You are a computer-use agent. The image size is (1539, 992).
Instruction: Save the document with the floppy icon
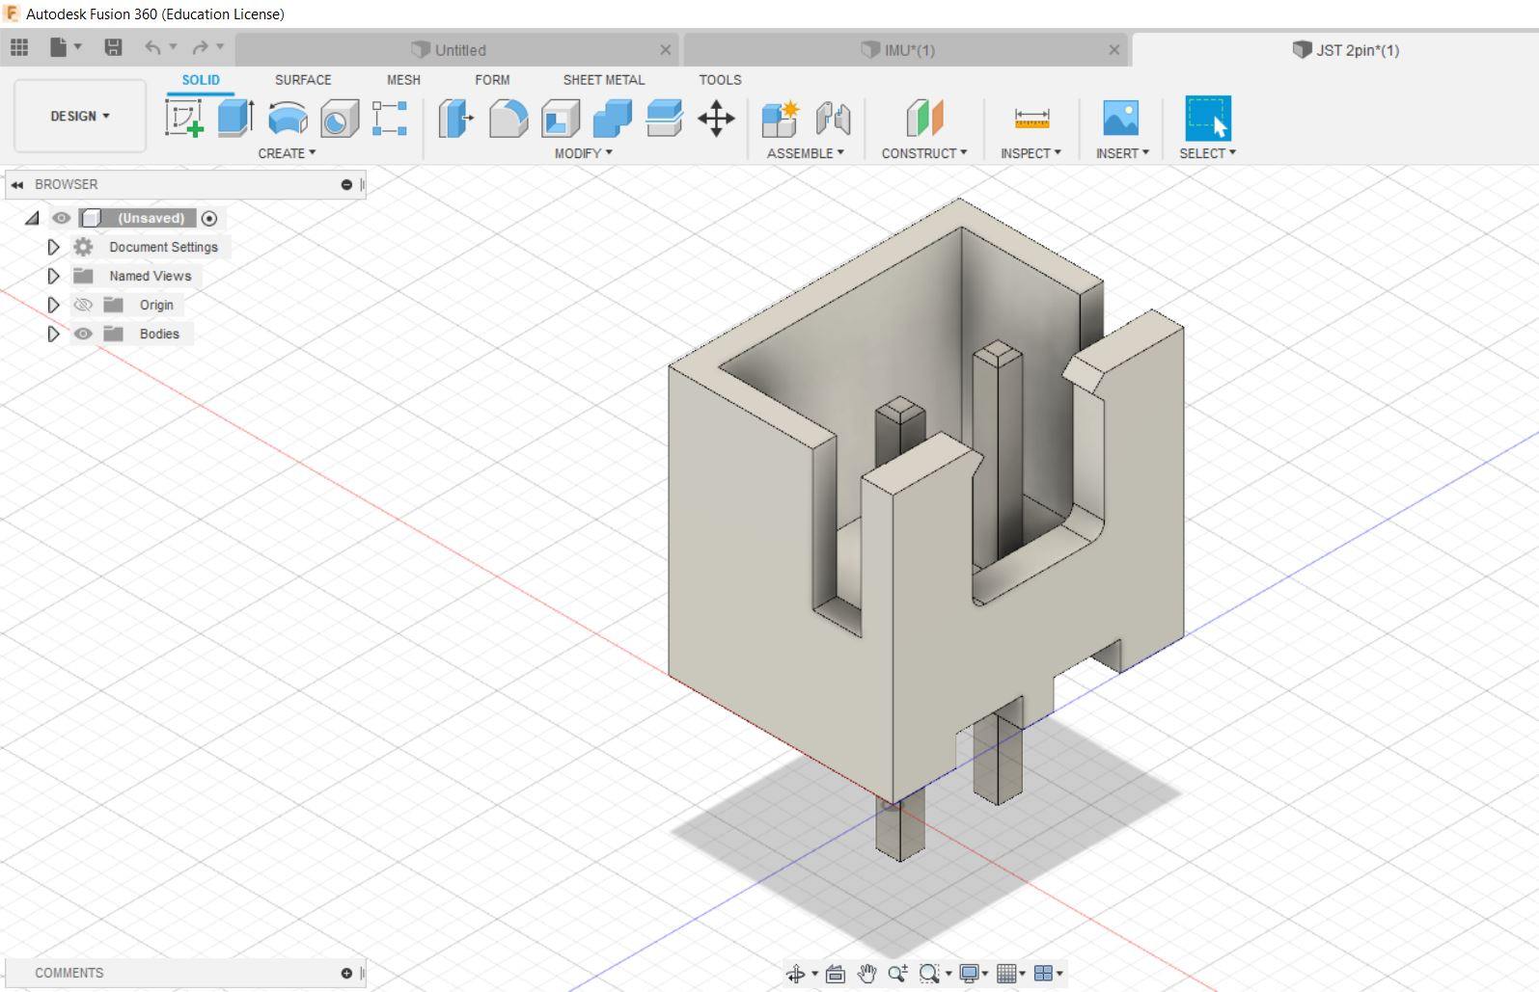pyautogui.click(x=113, y=47)
